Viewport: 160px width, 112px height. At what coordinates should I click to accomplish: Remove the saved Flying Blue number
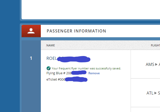click(x=94, y=73)
